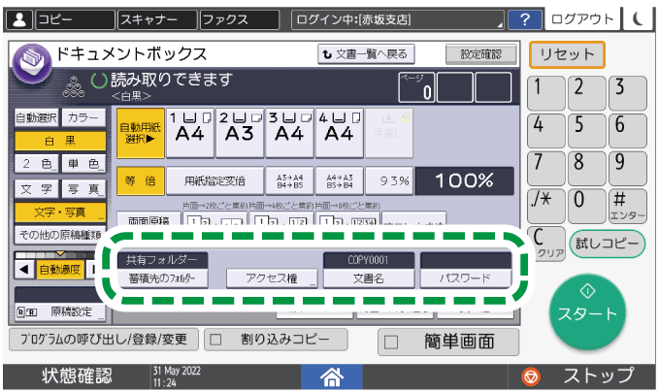Open プログラムの呼び出し/登録/変更
The height and width of the screenshot is (392, 659).
coord(104,340)
